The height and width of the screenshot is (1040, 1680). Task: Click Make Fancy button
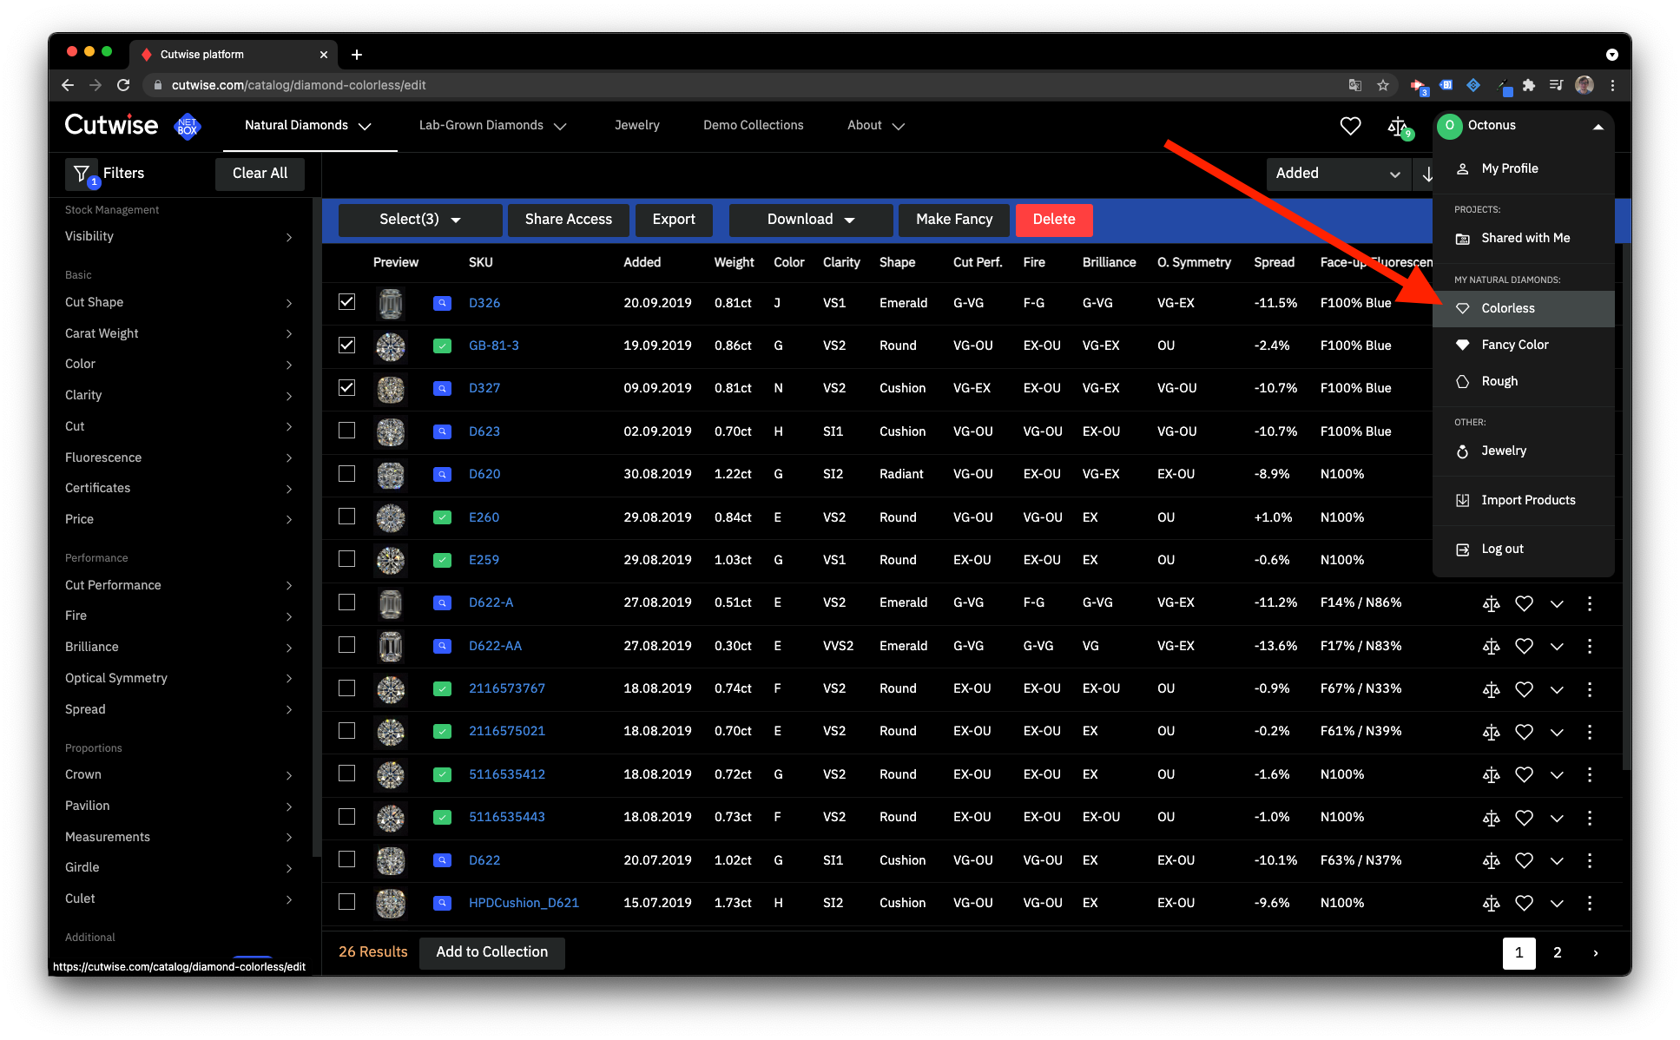tap(954, 220)
